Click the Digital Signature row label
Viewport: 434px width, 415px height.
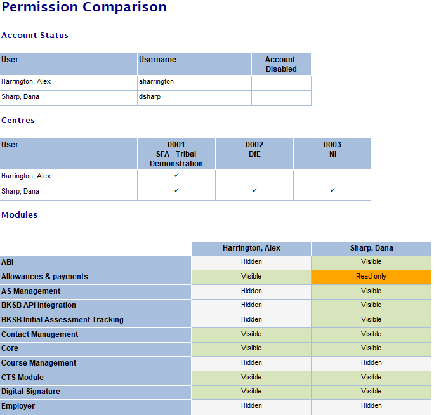(30, 392)
